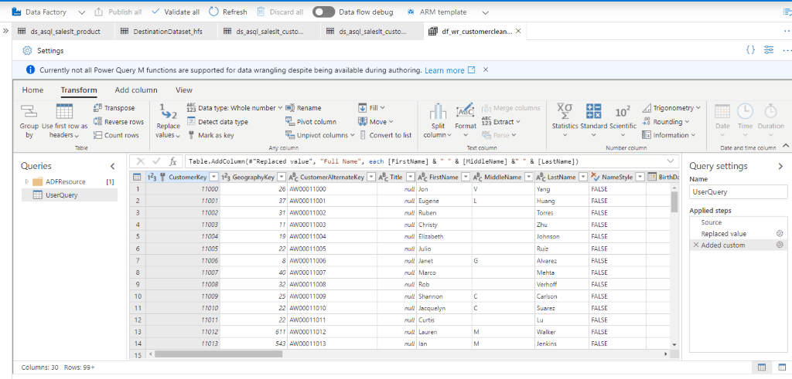Screen dimensions: 792x379
Task: Open Scientific number operations
Action: point(623,121)
